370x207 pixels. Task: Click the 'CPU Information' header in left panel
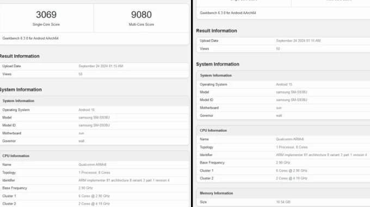(16, 156)
